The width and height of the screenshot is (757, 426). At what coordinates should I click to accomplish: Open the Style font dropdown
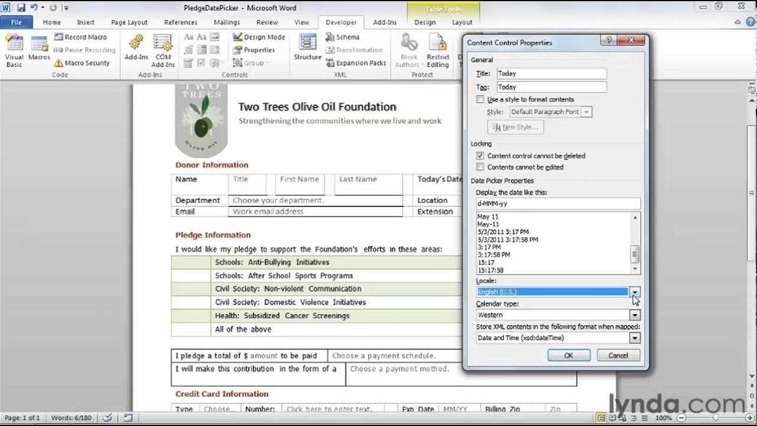click(x=586, y=111)
